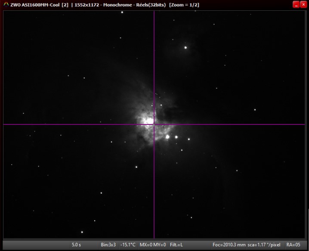Close the ZWO ASI1600MM-Cool image window

click(303, 4)
